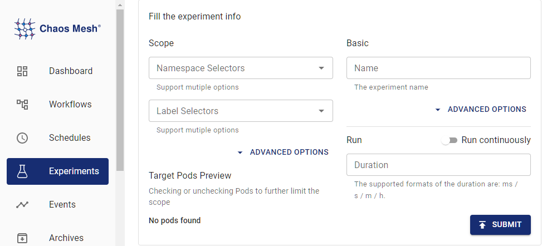542x246 pixels.
Task: Click the sidebar vertical scrollbar
Action: (x=120, y=89)
